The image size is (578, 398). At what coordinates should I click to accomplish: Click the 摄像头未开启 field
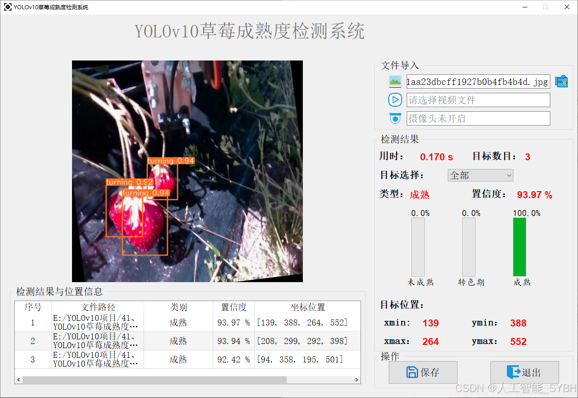(478, 118)
